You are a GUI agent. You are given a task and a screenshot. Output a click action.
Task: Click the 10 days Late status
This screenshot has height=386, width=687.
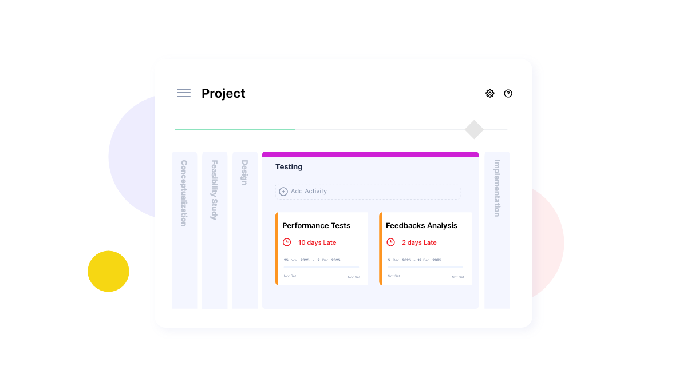tap(317, 242)
